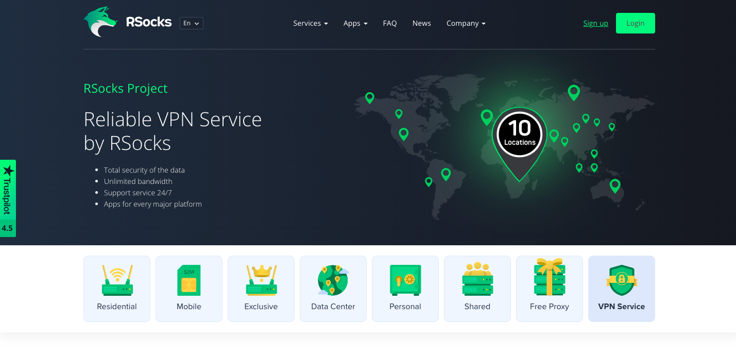
Task: Click the VPN Service label
Action: coord(622,307)
